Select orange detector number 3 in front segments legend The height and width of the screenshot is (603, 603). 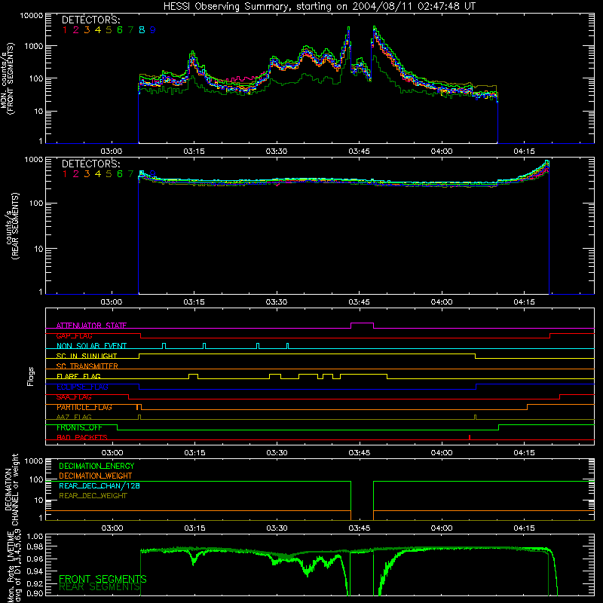pyautogui.click(x=87, y=30)
